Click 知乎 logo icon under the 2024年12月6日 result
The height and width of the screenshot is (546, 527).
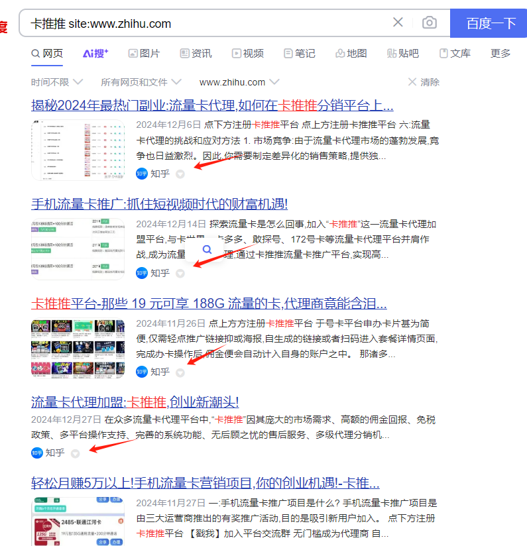pos(142,174)
